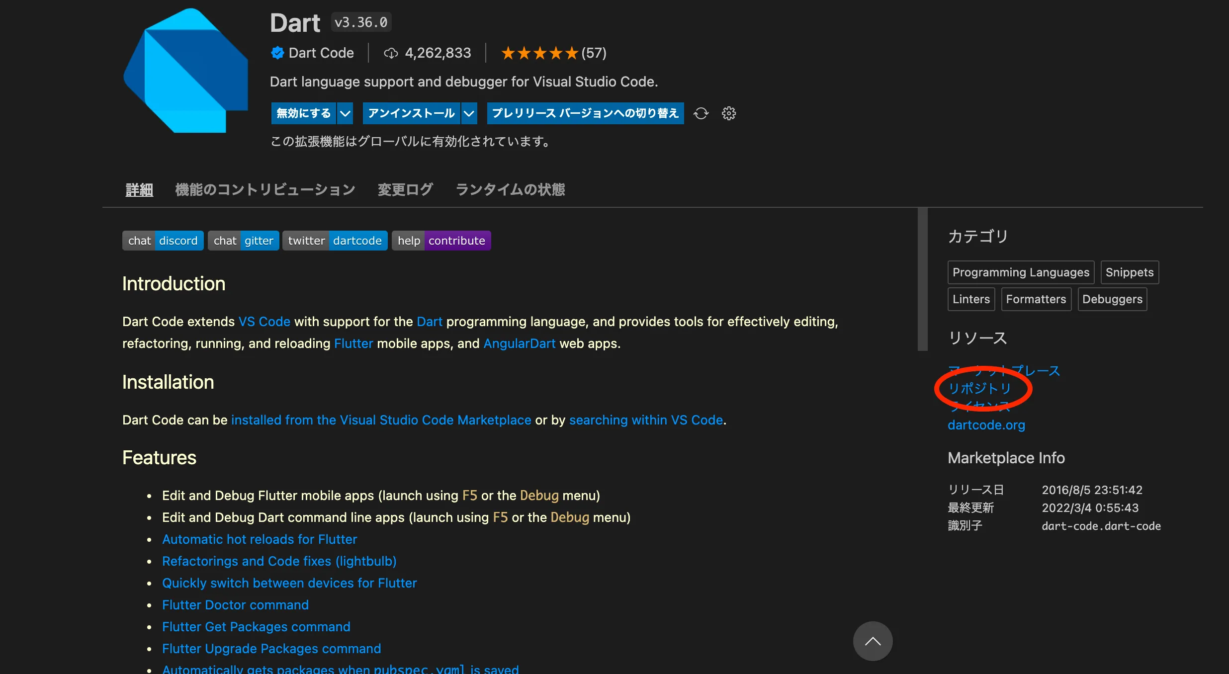Open the circled リポジトリ link
Screen dimensions: 1229x674
[980, 389]
